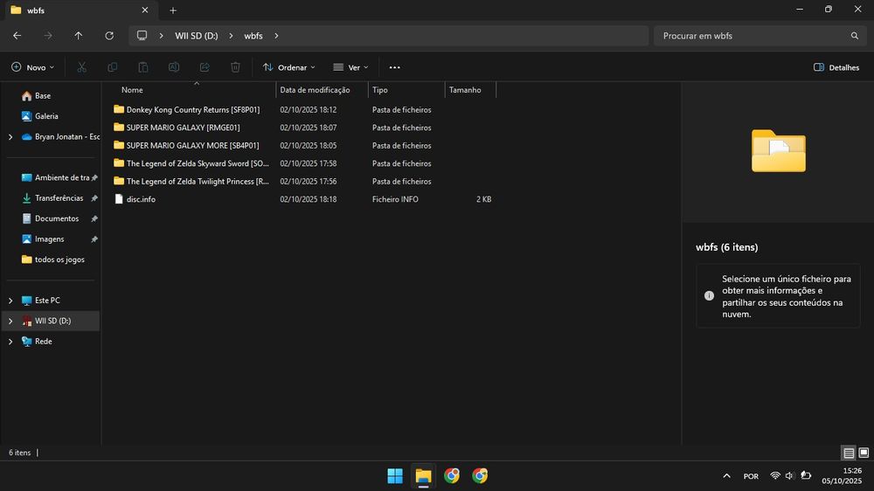The image size is (874, 491).
Task: Open the three-dot See more menu
Action: pos(394,67)
